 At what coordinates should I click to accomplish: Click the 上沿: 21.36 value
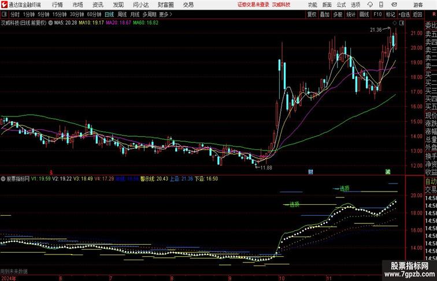point(181,179)
